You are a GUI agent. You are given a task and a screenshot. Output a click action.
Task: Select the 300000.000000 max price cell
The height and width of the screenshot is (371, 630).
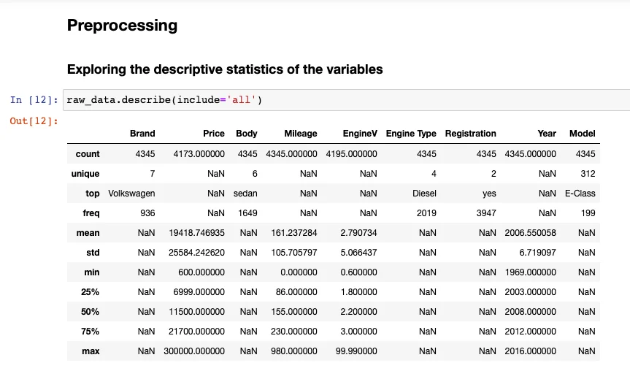[196, 351]
